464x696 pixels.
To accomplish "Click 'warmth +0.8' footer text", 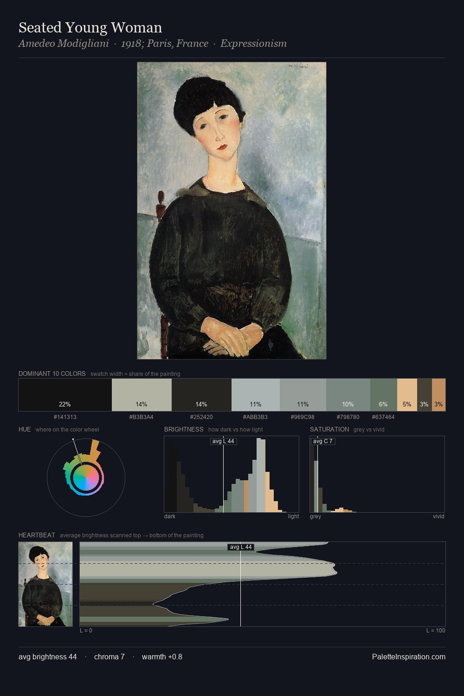I will [x=162, y=657].
